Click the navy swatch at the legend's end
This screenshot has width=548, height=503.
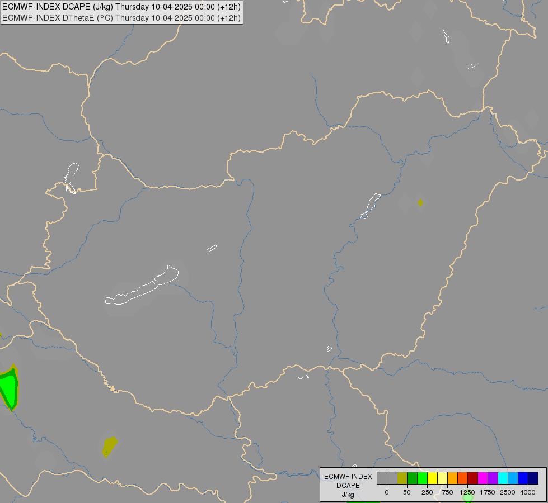coord(533,478)
